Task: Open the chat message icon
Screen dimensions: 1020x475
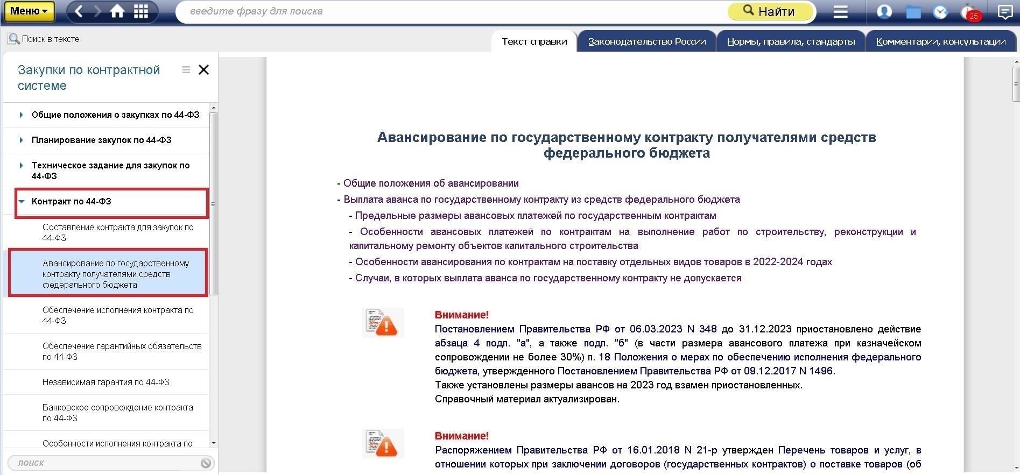Action: pyautogui.click(x=1005, y=11)
